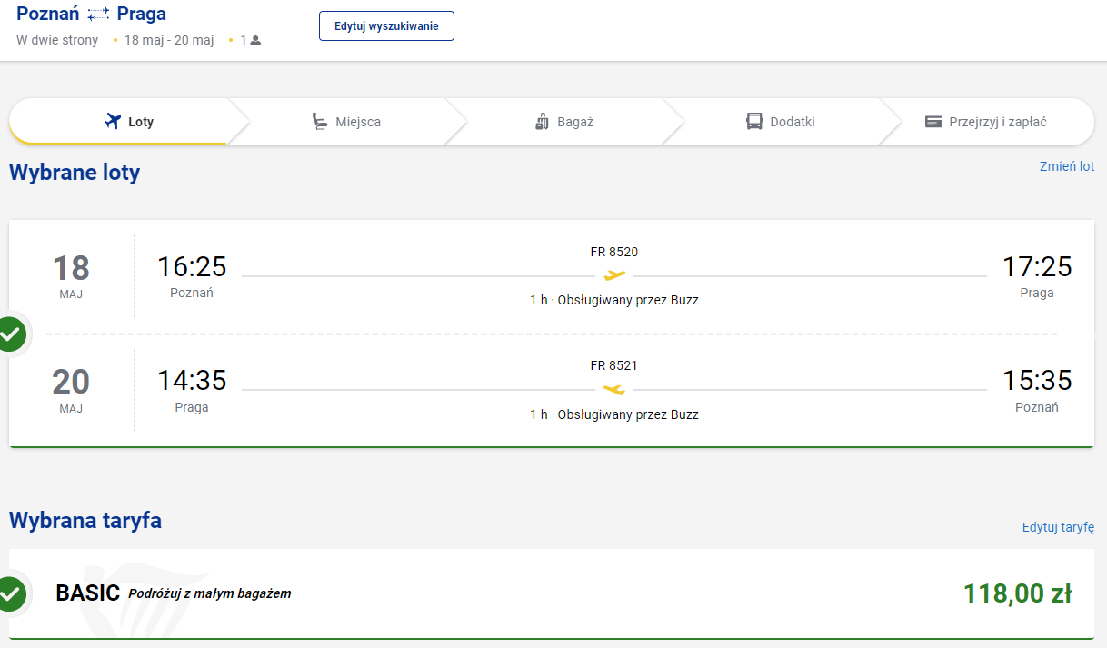The width and height of the screenshot is (1107, 648).
Task: Click the luggage icon next to Bagaż
Action: [543, 121]
